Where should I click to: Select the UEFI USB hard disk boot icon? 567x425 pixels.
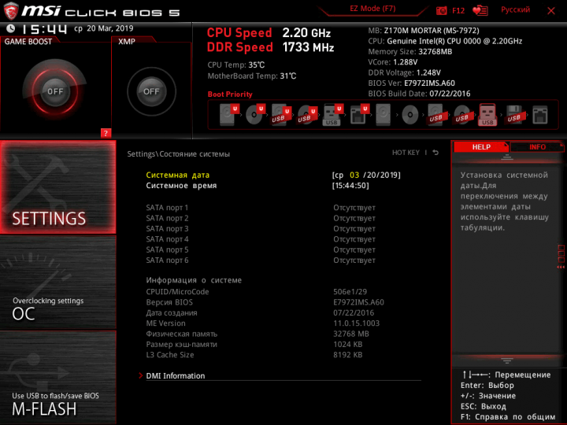point(281,115)
